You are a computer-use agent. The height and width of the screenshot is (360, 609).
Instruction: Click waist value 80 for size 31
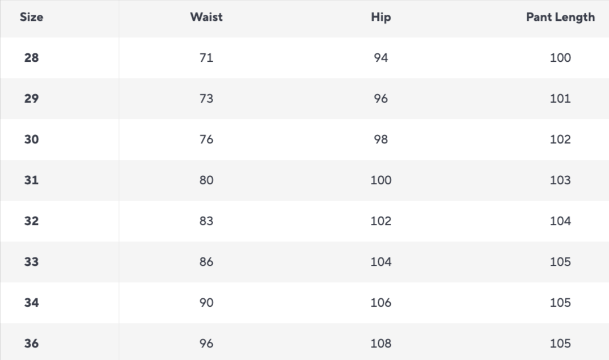[206, 180]
